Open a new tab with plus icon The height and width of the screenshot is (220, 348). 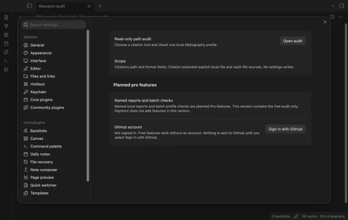click(x=100, y=6)
